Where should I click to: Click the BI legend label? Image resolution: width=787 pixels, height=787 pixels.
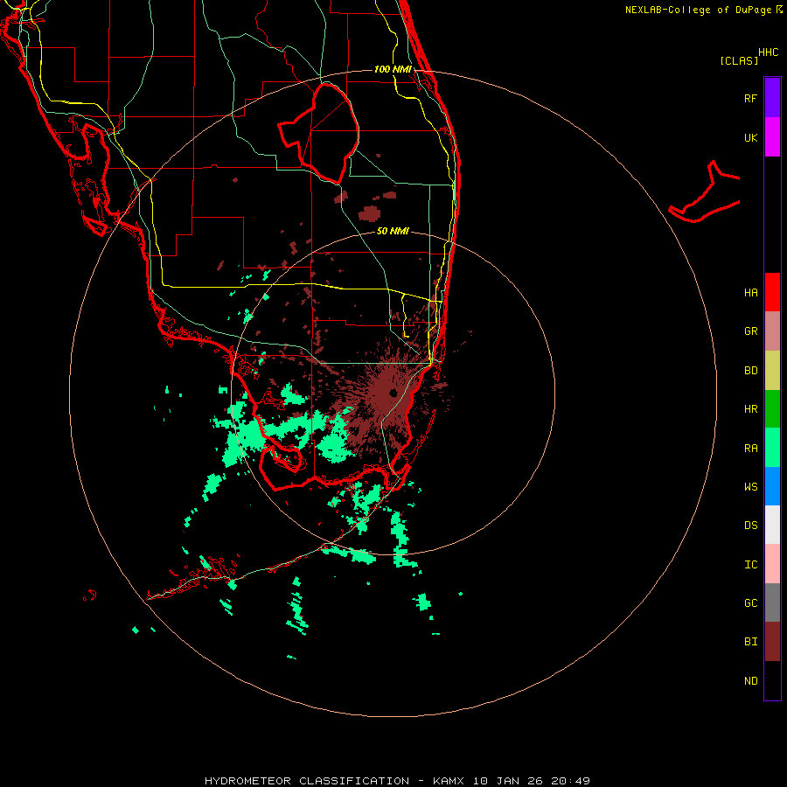pos(750,642)
